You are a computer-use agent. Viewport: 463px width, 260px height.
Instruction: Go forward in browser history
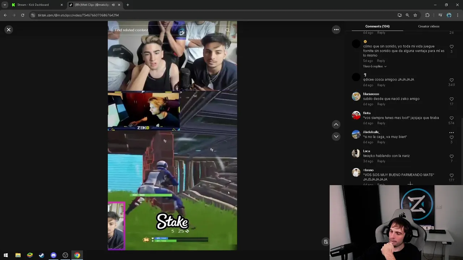point(14,15)
